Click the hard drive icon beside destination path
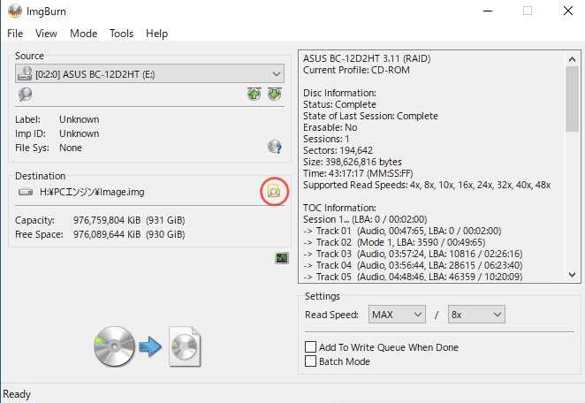 [26, 192]
